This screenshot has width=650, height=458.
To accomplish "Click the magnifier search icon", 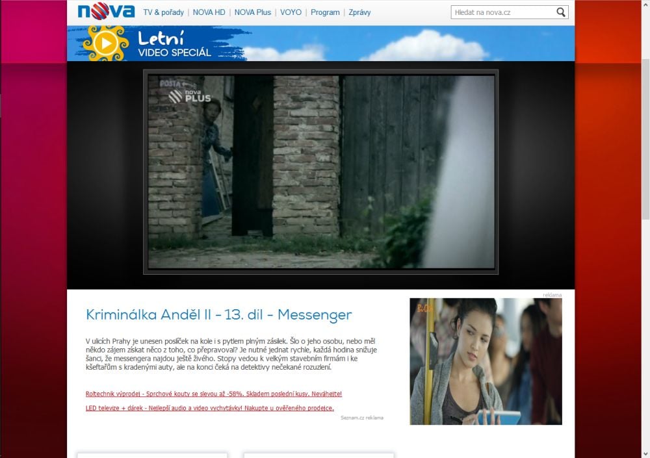I will [561, 12].
